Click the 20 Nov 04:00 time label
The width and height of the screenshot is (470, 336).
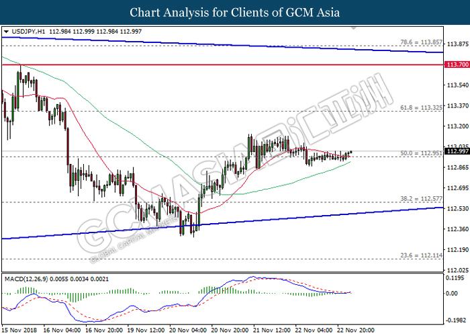pos(187,331)
